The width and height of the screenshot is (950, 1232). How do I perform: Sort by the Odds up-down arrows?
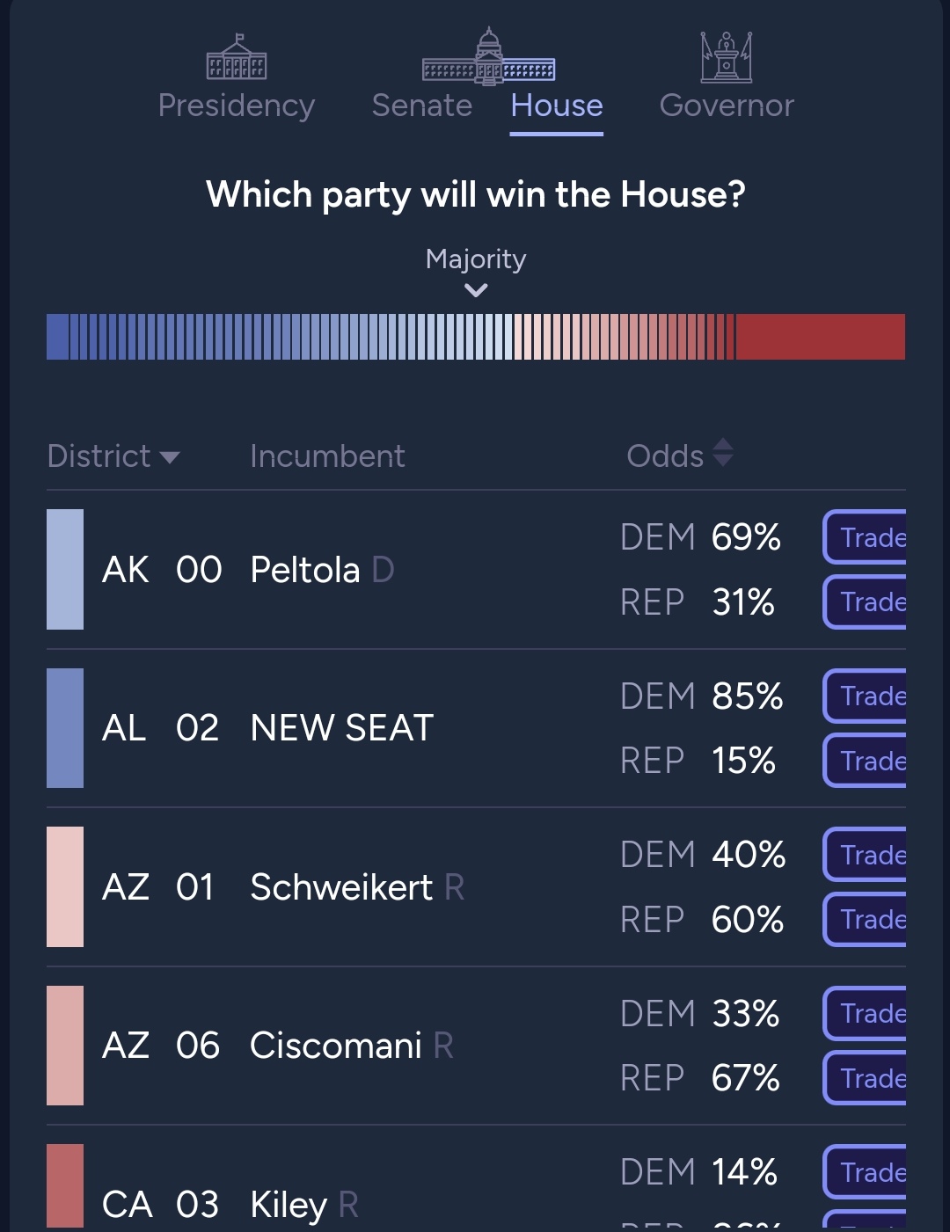point(723,453)
